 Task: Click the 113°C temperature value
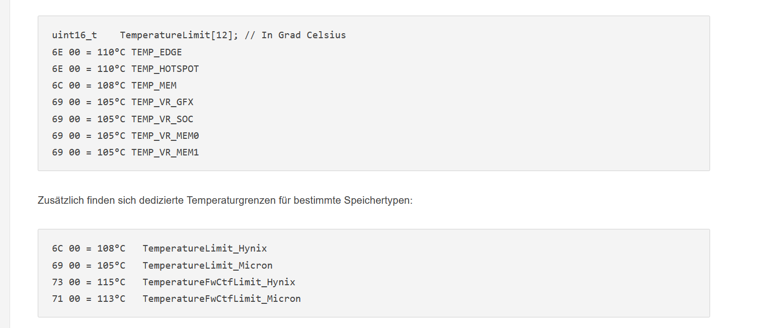point(111,298)
